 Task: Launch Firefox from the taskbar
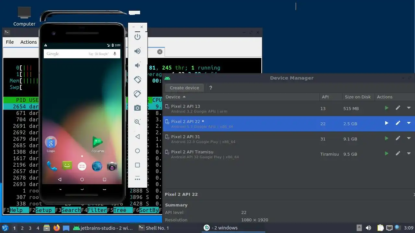pos(57,228)
